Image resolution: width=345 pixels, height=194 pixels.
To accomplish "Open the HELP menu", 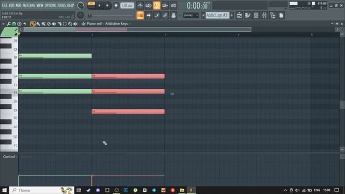I will (71, 5).
